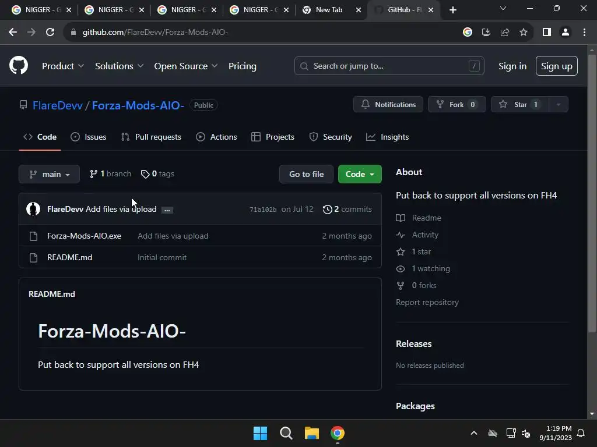Click the page vertical scrollbar thumb

(592, 192)
